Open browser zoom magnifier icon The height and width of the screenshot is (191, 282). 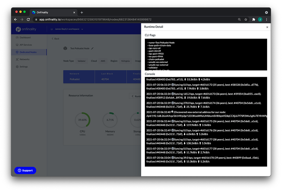tap(239, 19)
